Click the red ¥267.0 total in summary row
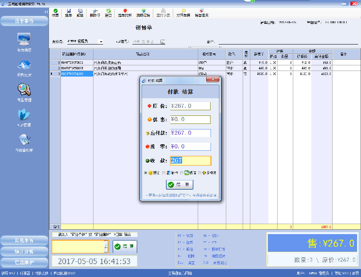Screen dimensions: 361x277 click(x=326, y=227)
